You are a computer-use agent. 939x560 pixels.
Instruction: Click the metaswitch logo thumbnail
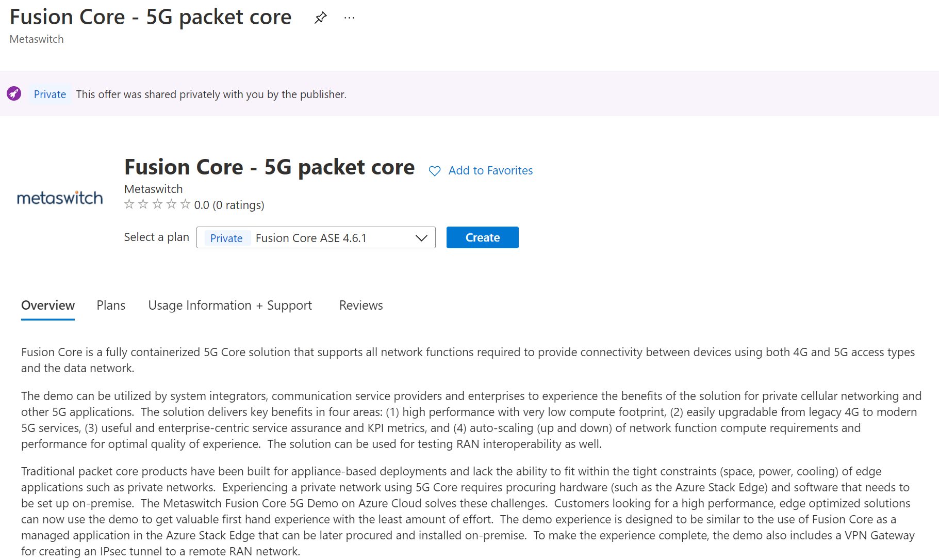click(x=60, y=198)
